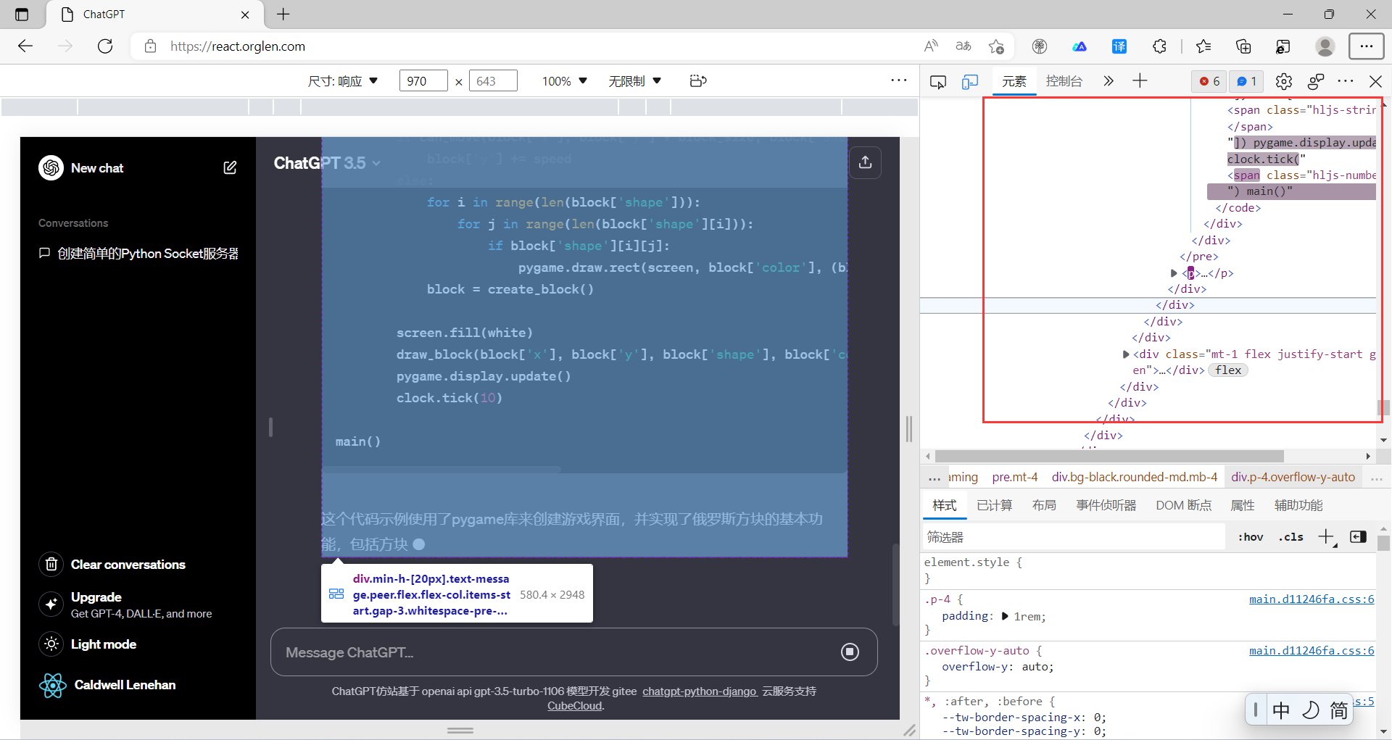Open main.d11246fa.css link for .p-4

tap(1312, 599)
